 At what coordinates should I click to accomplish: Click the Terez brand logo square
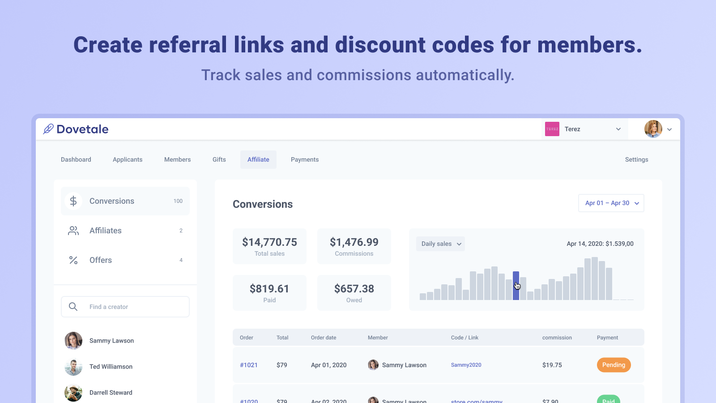552,129
